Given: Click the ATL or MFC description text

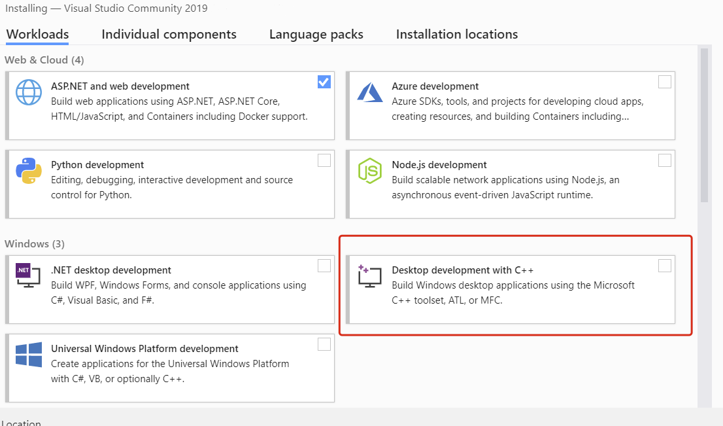Looking at the screenshot, I should 513,293.
